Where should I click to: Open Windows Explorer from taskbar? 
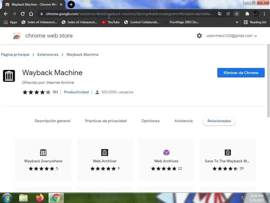tap(23, 198)
